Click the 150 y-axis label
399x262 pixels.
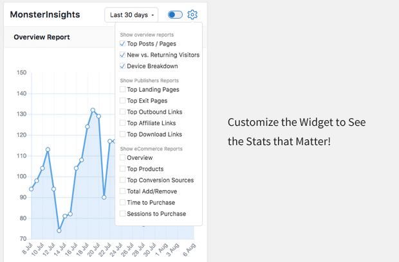click(22, 73)
